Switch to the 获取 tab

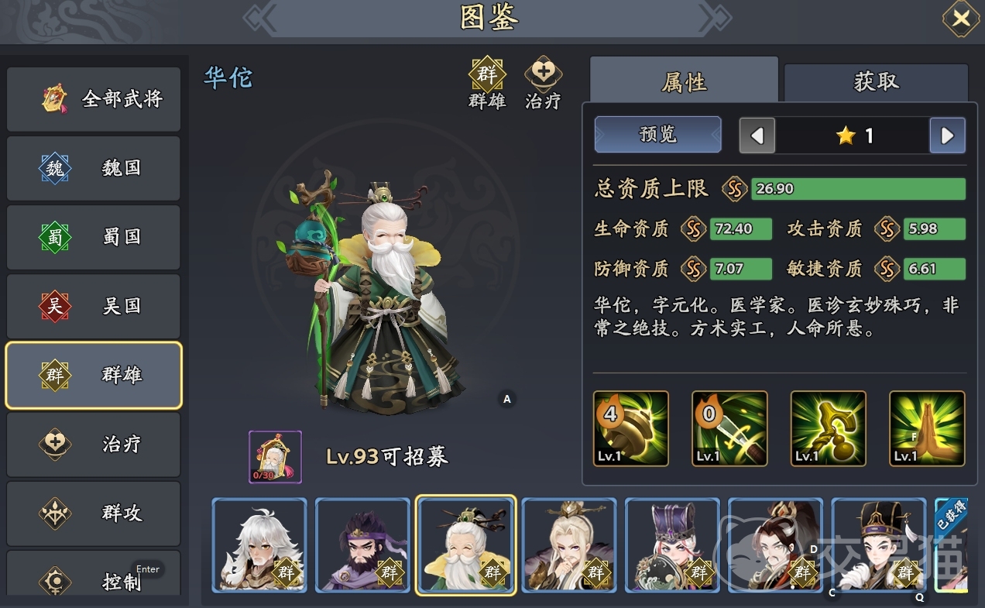[x=876, y=82]
